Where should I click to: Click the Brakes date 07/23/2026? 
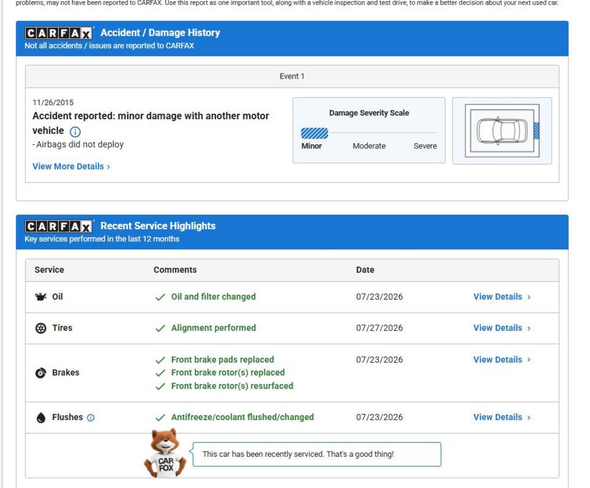379,360
